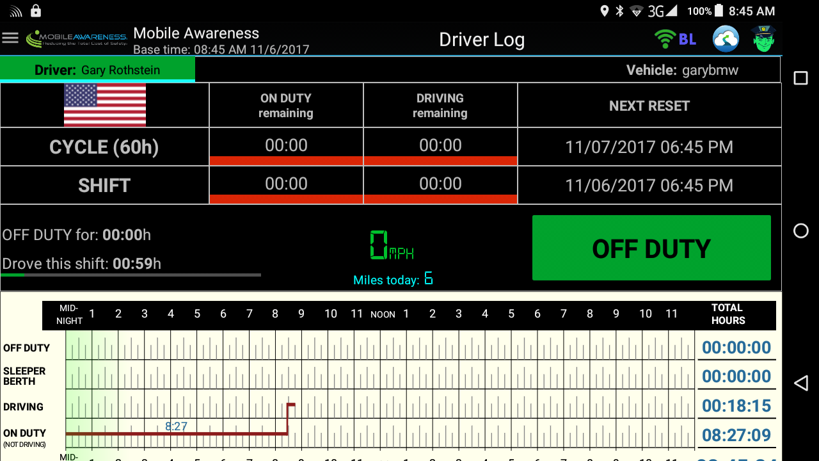Click the Drove this shift progress bar
Viewport: 819px width, 461px height.
pyautogui.click(x=131, y=275)
